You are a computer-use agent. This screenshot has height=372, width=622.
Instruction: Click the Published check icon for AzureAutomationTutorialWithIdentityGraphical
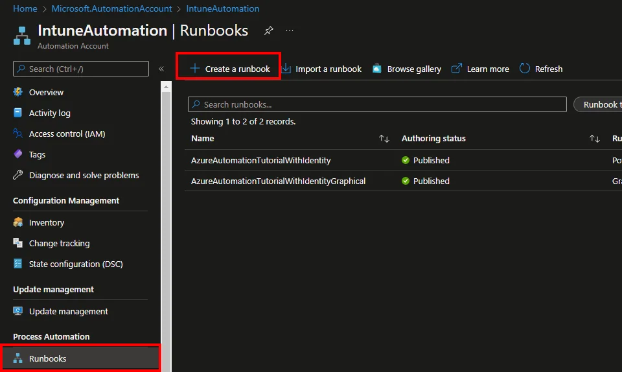[x=406, y=181]
